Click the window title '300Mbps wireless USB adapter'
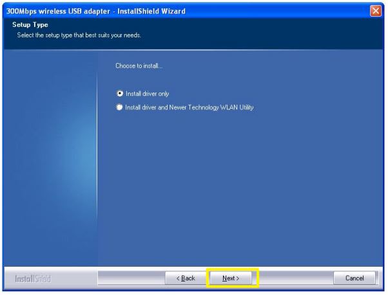Viewport: 388px width, 295px height. point(58,12)
